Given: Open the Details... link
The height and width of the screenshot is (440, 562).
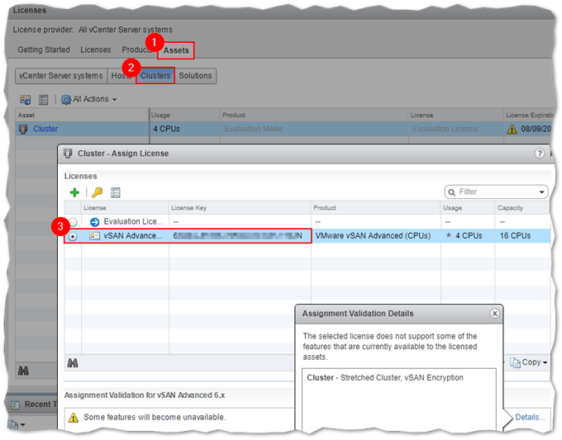Looking at the screenshot, I should tap(530, 418).
